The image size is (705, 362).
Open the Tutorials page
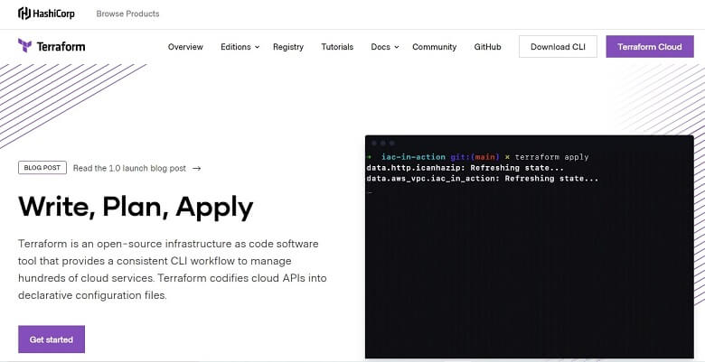pyautogui.click(x=337, y=47)
